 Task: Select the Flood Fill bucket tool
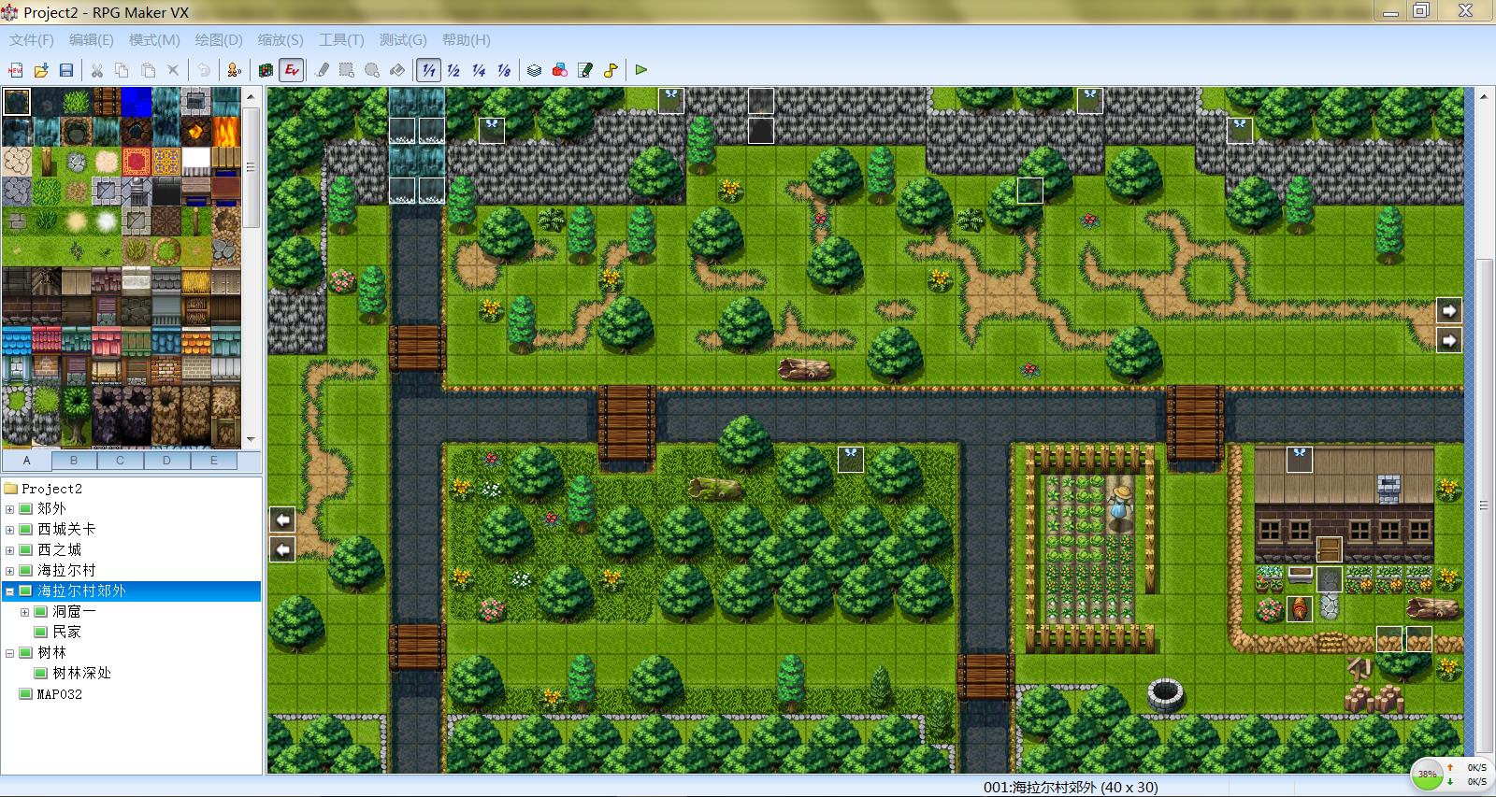pos(397,70)
